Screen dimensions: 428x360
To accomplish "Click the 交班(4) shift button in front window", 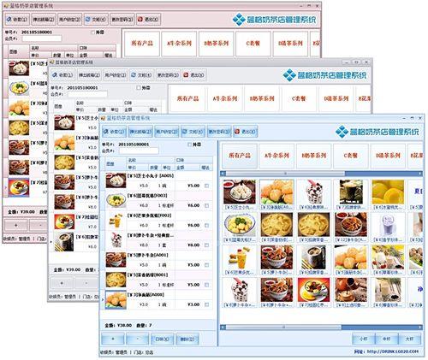I will click(x=193, y=132).
